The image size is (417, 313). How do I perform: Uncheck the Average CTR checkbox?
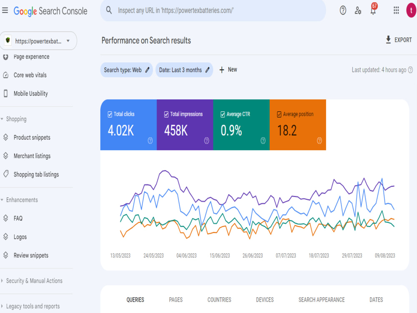pyautogui.click(x=223, y=114)
